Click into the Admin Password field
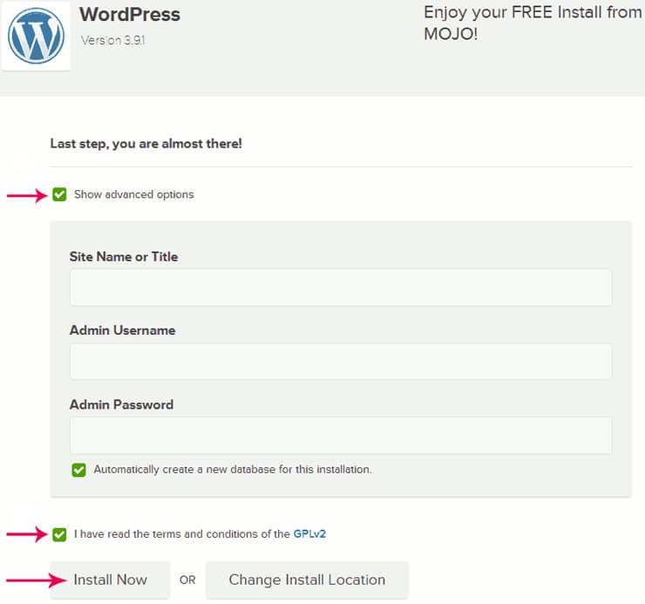This screenshot has height=604, width=645. point(341,435)
